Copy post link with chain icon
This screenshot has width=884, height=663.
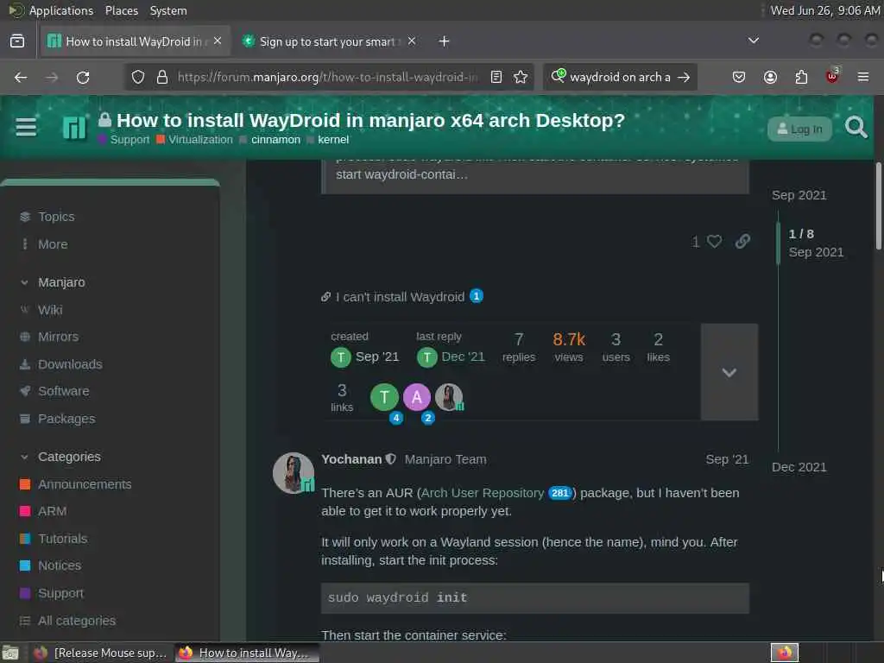[743, 242]
